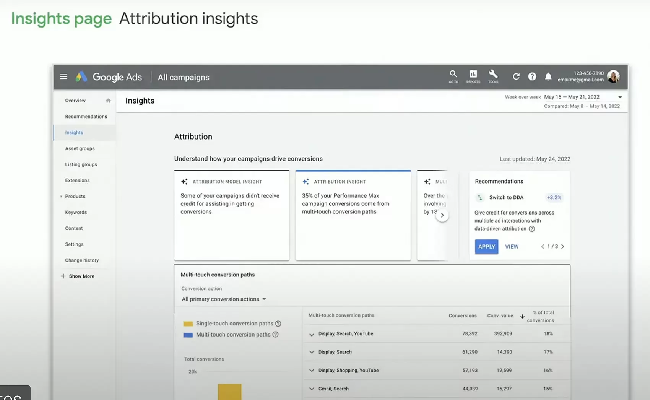Open the Go To search icon
This screenshot has width=650, height=400.
pos(453,76)
